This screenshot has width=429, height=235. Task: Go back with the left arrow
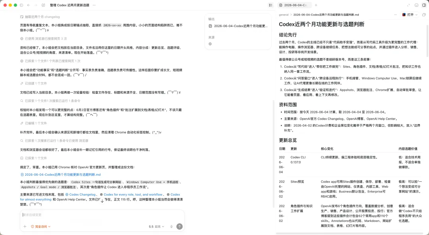(29, 5)
